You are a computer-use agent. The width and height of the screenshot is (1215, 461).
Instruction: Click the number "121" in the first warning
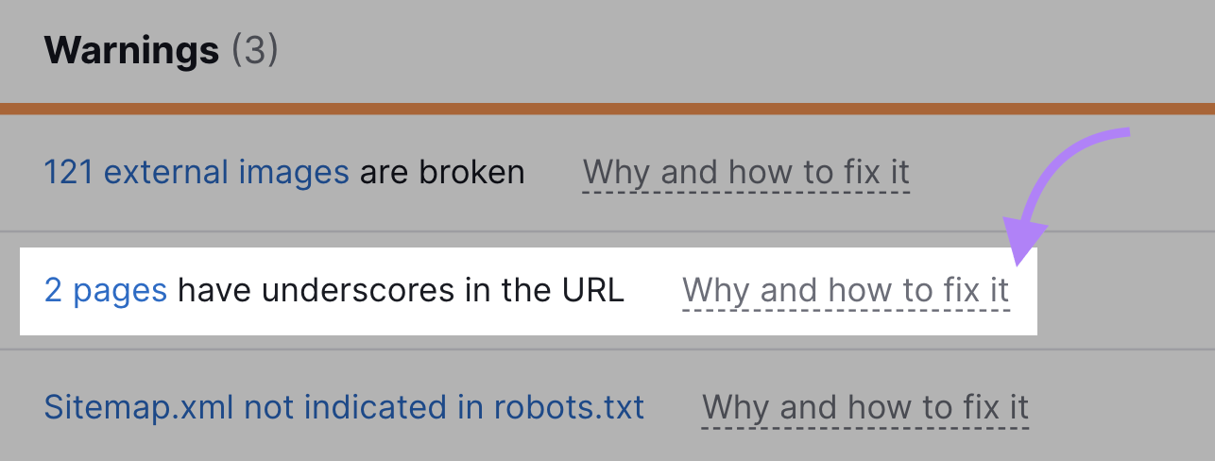pyautogui.click(x=69, y=173)
